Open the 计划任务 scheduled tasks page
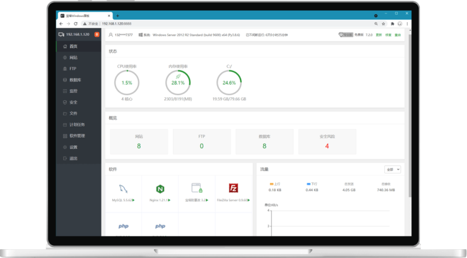Screen dimensions: 467x258 [79, 125]
